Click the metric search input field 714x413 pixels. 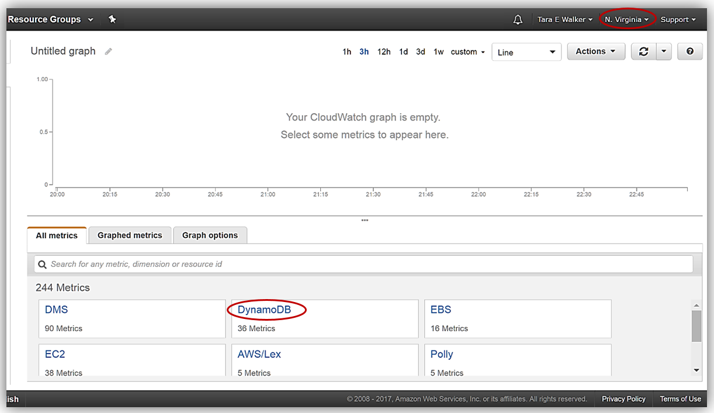point(368,264)
